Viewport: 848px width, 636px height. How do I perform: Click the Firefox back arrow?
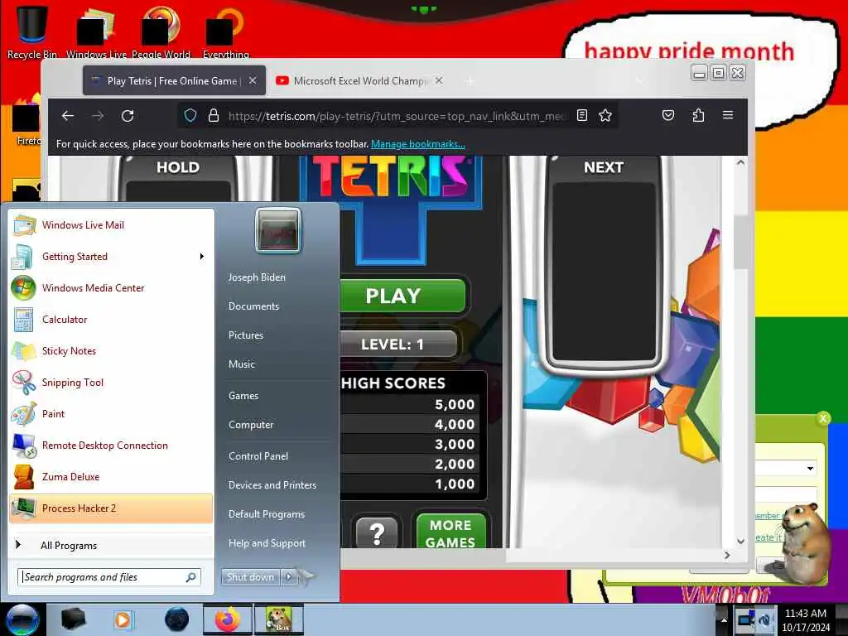pyautogui.click(x=68, y=116)
